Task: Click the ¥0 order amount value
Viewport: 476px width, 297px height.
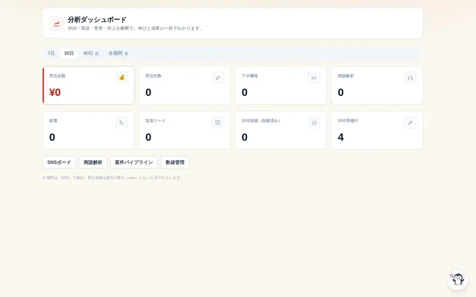Action: [55, 92]
